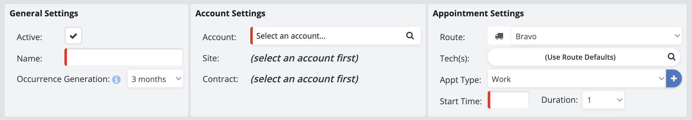This screenshot has height=120, width=692.
Task: Click into the Name text field
Action: pos(125,57)
